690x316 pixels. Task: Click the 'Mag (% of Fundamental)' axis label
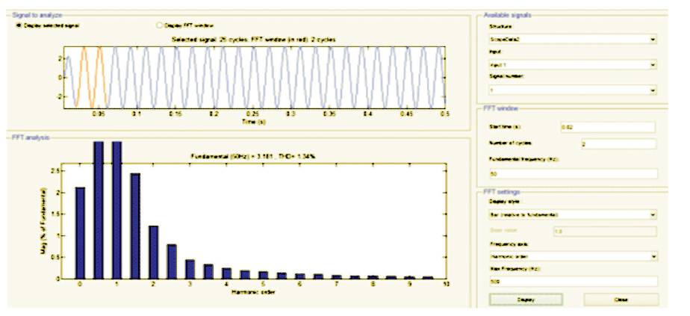45,221
